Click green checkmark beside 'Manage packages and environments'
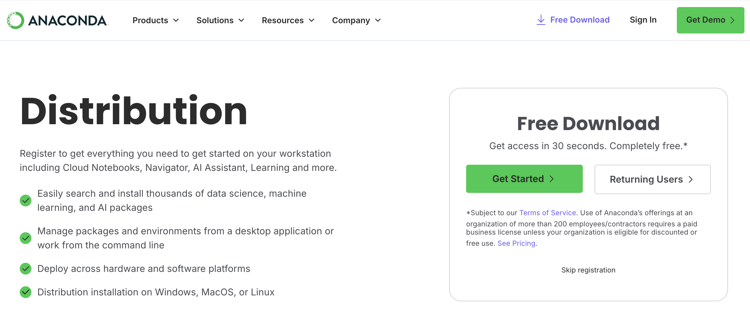This screenshot has width=750, height=313. point(26,238)
